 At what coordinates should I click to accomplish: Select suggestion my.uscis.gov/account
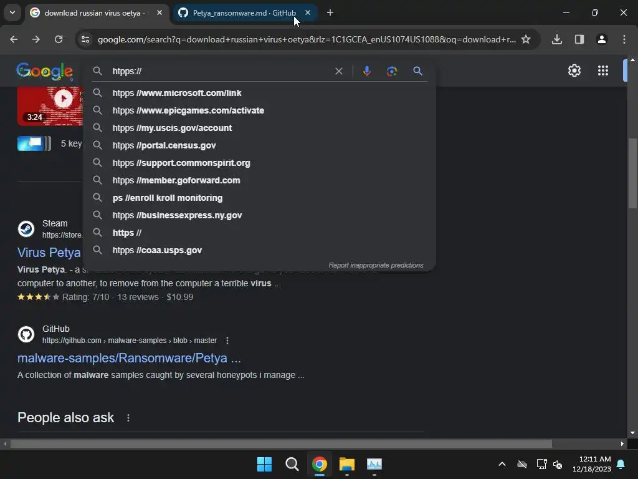[260, 128]
